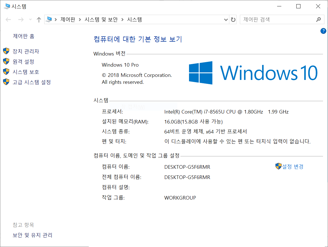Open 설정 변경 link

click(x=293, y=167)
